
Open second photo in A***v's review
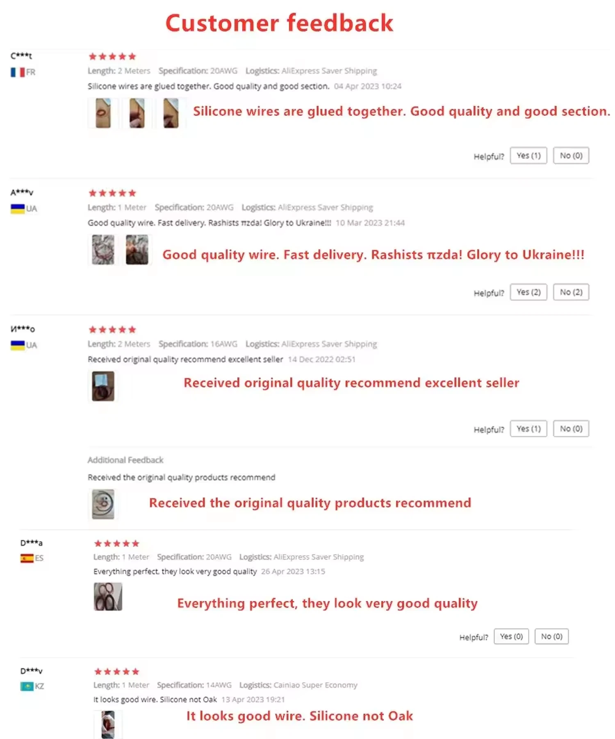(x=137, y=250)
